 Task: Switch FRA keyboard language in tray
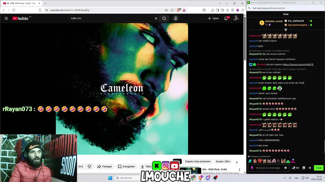point(297,178)
